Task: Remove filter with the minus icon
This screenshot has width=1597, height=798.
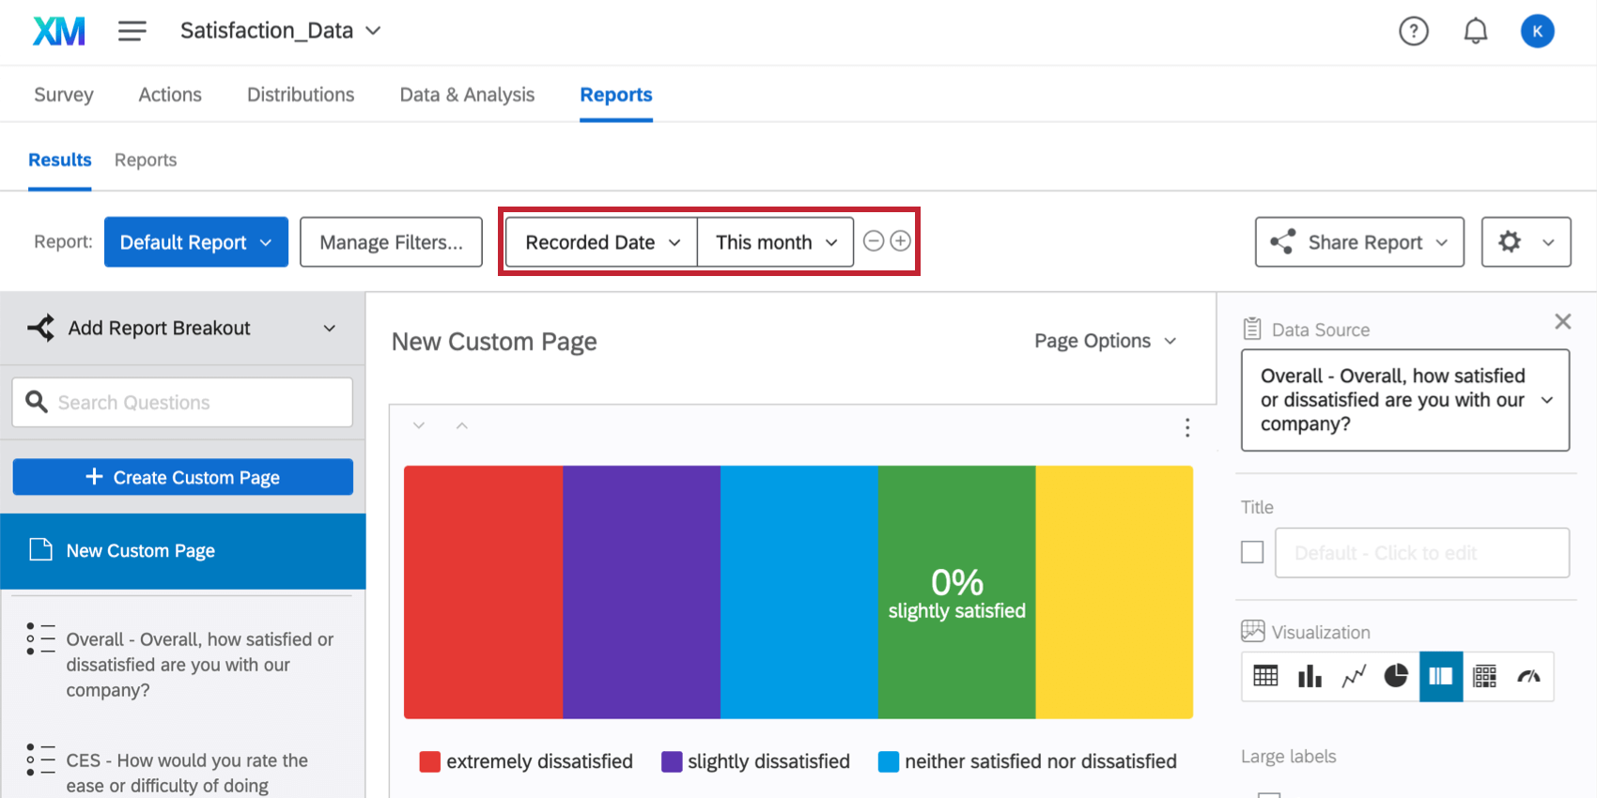Action: (874, 241)
